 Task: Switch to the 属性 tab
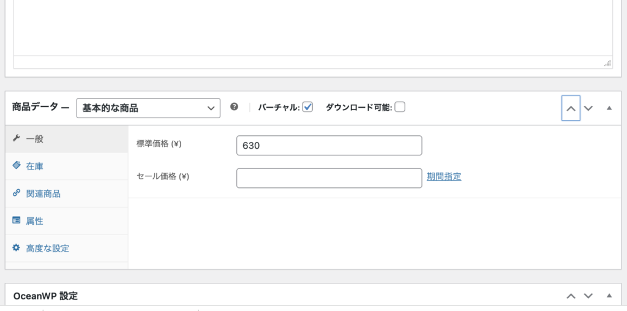pos(34,221)
